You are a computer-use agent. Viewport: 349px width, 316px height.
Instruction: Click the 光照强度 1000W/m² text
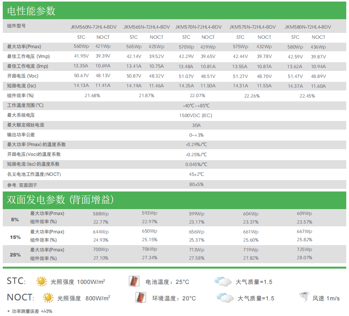(78, 282)
